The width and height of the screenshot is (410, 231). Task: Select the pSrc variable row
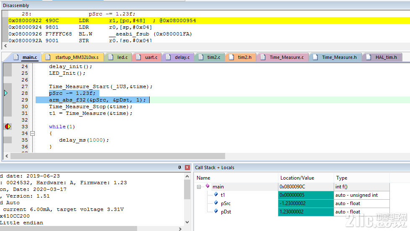292,203
